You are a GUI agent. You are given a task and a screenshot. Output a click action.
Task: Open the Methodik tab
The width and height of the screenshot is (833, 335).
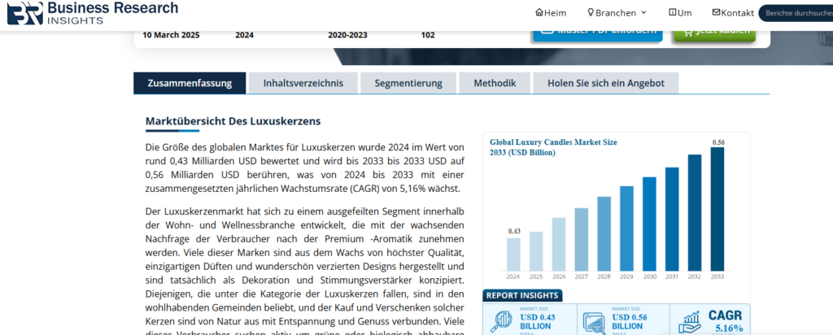pyautogui.click(x=495, y=83)
